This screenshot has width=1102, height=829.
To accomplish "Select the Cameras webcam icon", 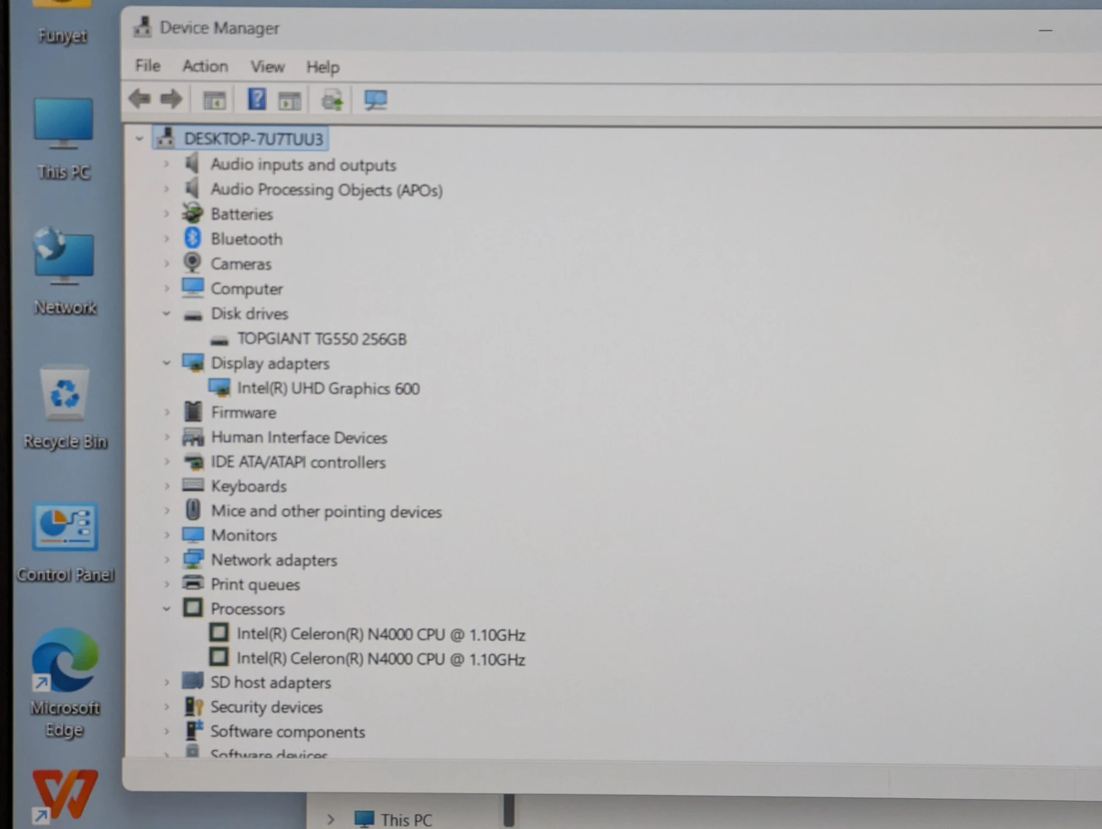I will pyautogui.click(x=192, y=263).
